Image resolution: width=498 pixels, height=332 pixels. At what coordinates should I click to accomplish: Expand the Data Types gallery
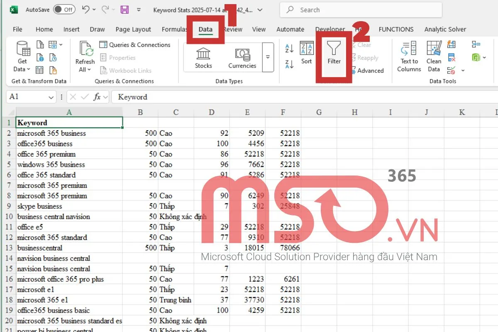268,57
